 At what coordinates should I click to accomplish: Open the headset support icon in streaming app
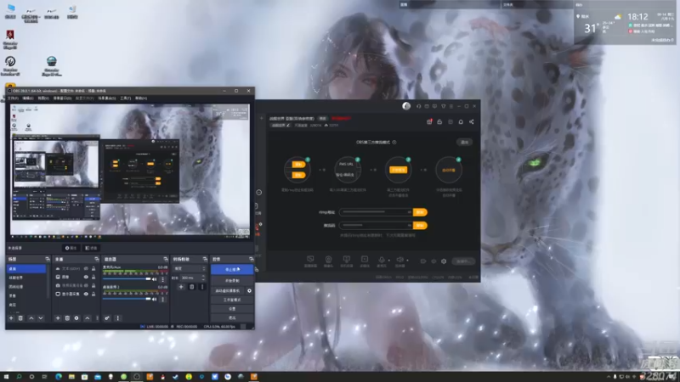(x=418, y=106)
